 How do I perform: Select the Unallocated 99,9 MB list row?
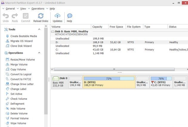click(x=119, y=46)
